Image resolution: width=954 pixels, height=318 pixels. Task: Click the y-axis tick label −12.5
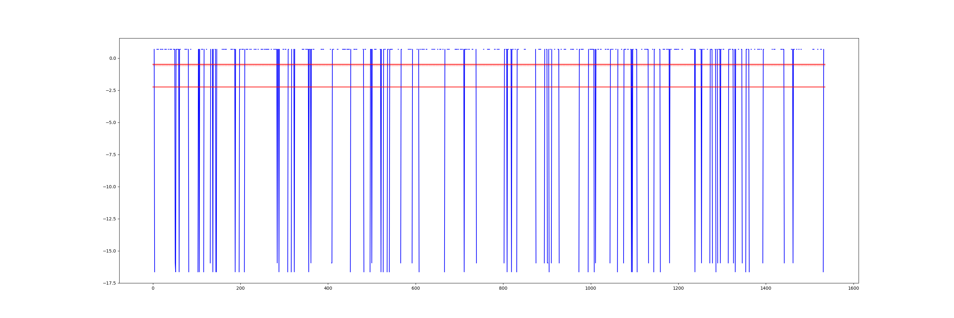point(109,219)
